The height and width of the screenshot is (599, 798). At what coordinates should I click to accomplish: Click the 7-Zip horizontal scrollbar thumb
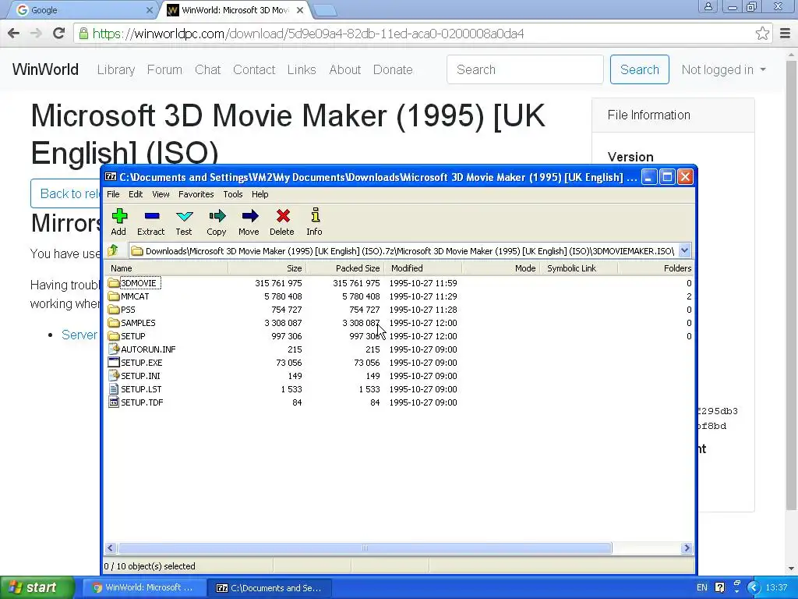(x=365, y=548)
